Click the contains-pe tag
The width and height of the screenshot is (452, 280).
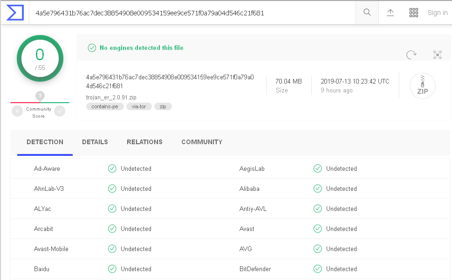click(x=105, y=106)
